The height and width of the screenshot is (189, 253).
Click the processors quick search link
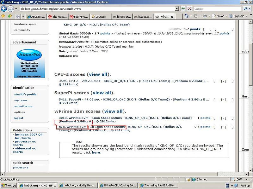click(21, 168)
